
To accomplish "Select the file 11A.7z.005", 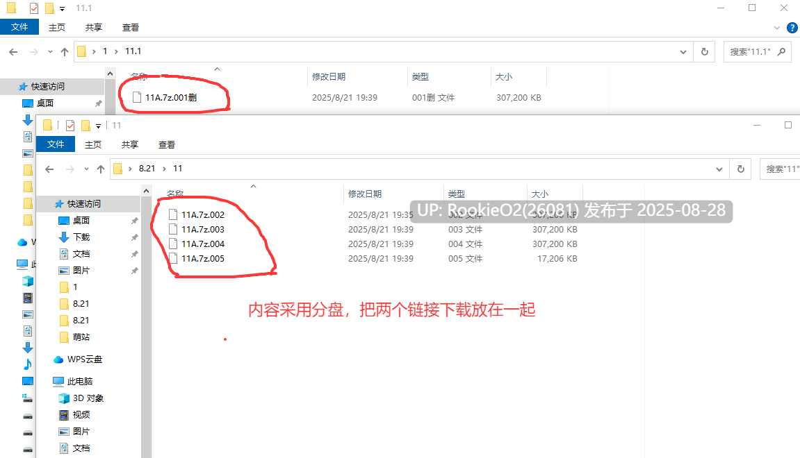I will click(202, 259).
